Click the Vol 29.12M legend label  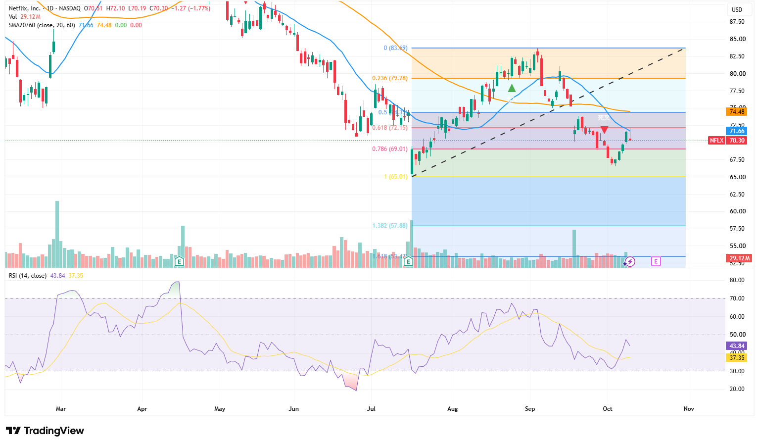[x=24, y=17]
